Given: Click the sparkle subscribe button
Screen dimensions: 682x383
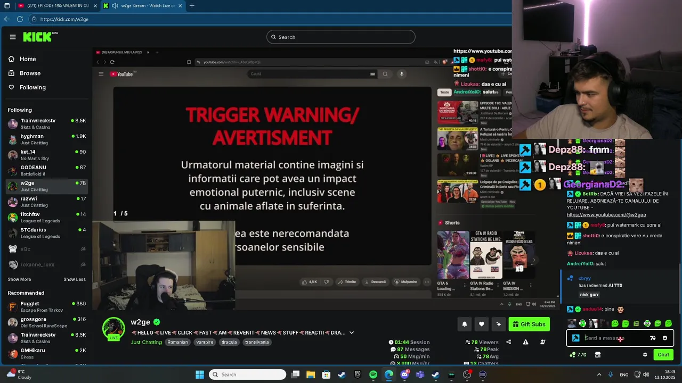Looking at the screenshot, I should coord(499,324).
